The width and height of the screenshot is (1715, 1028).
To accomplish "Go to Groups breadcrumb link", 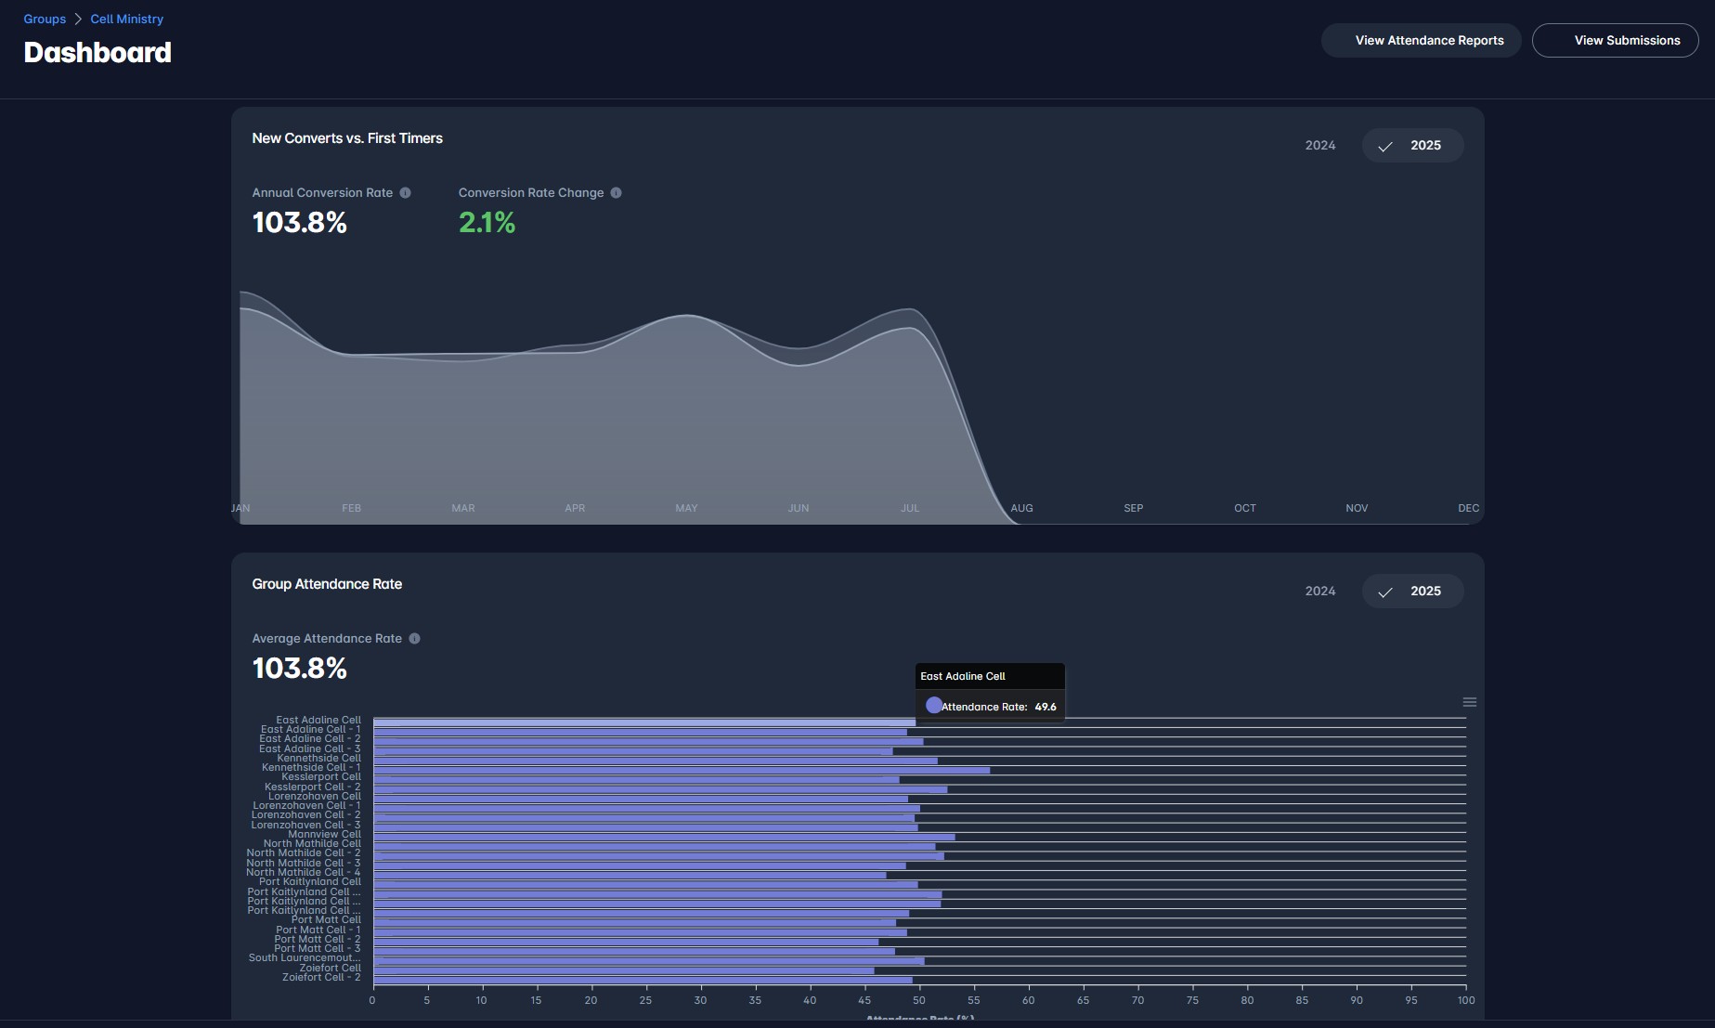I will [x=45, y=20].
